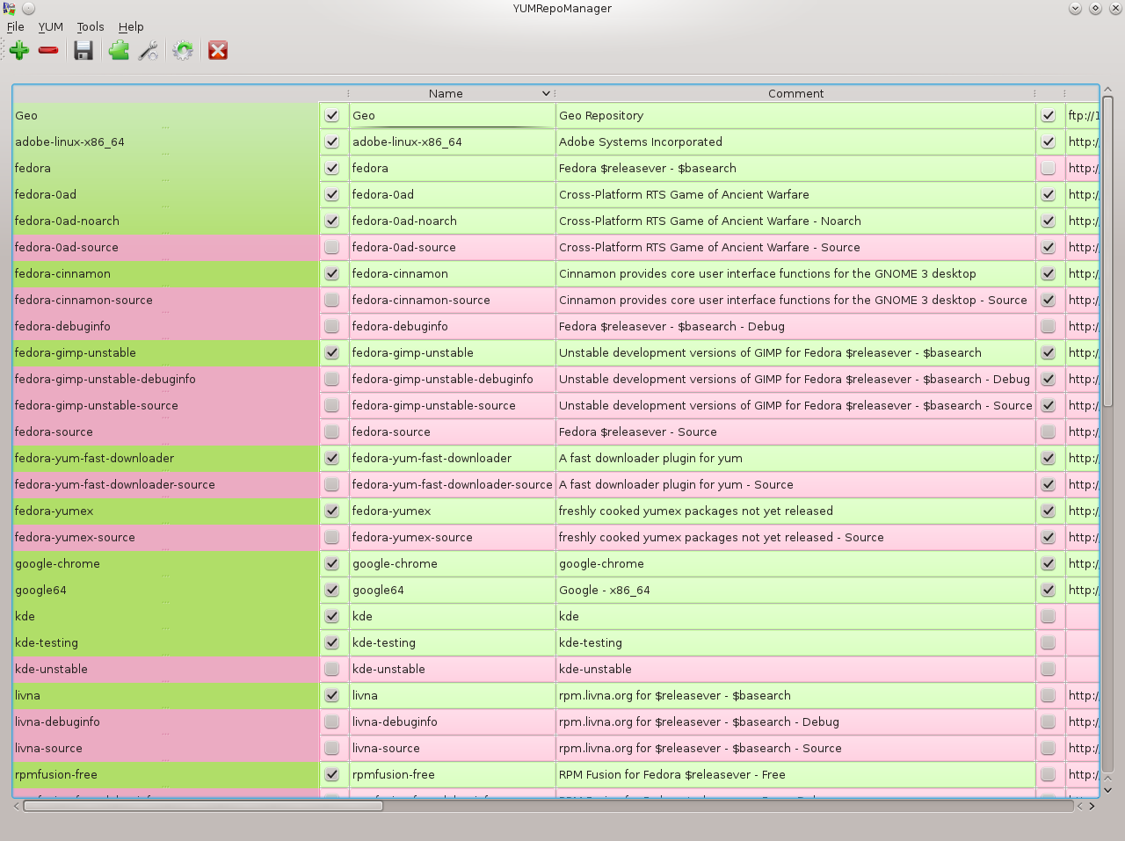Click the green puzzle piece plugin icon

119,51
